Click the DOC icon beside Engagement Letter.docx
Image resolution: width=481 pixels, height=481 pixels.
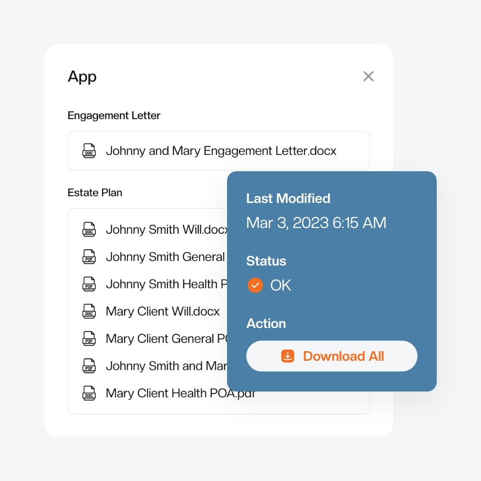[89, 151]
